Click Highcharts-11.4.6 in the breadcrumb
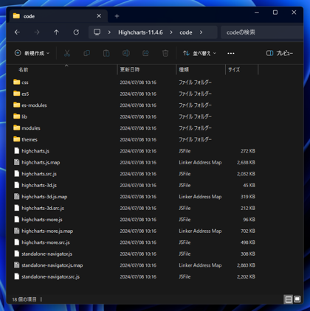Screen dimensions: 310x311 click(140, 32)
